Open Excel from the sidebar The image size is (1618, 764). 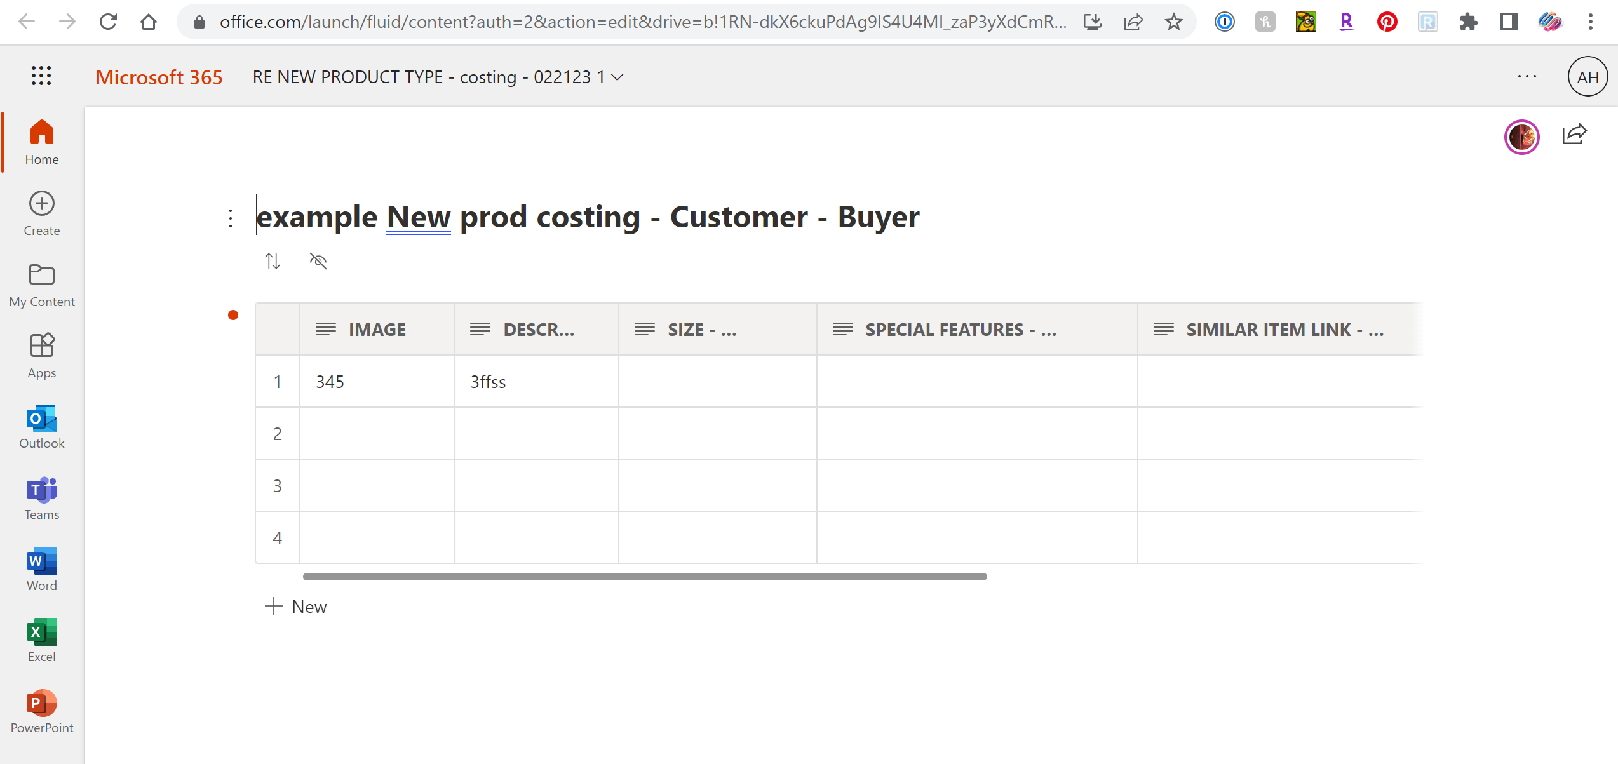(x=42, y=640)
